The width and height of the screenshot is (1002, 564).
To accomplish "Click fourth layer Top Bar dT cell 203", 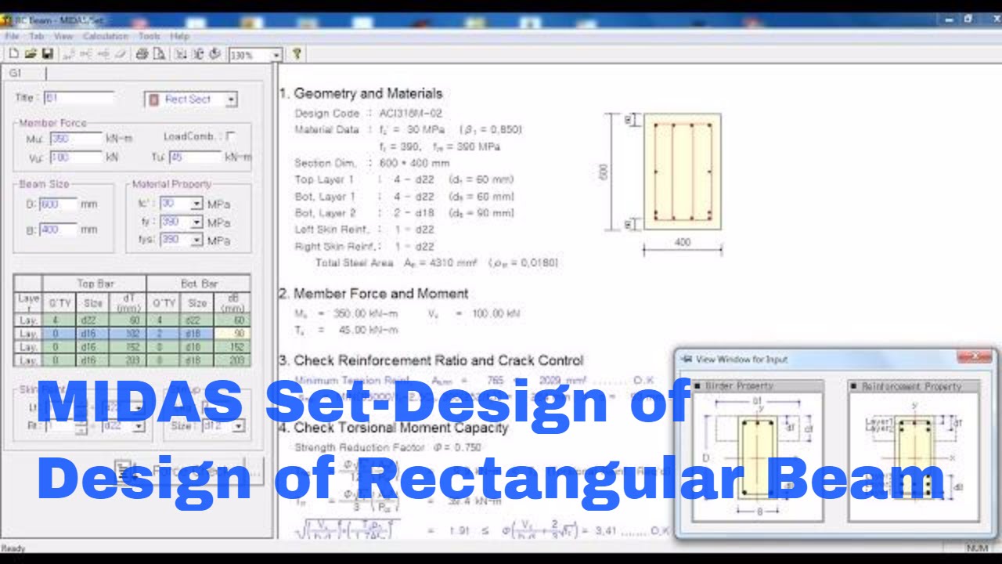I will 127,360.
